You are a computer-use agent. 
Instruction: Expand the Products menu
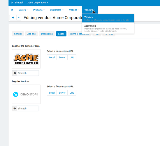39,10
